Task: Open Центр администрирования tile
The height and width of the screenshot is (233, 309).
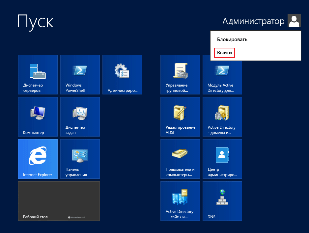Action: click(222, 159)
